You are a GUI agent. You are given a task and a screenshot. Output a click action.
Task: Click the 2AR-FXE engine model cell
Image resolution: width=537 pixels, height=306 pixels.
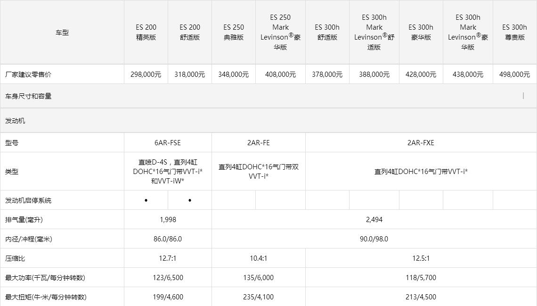click(x=421, y=143)
